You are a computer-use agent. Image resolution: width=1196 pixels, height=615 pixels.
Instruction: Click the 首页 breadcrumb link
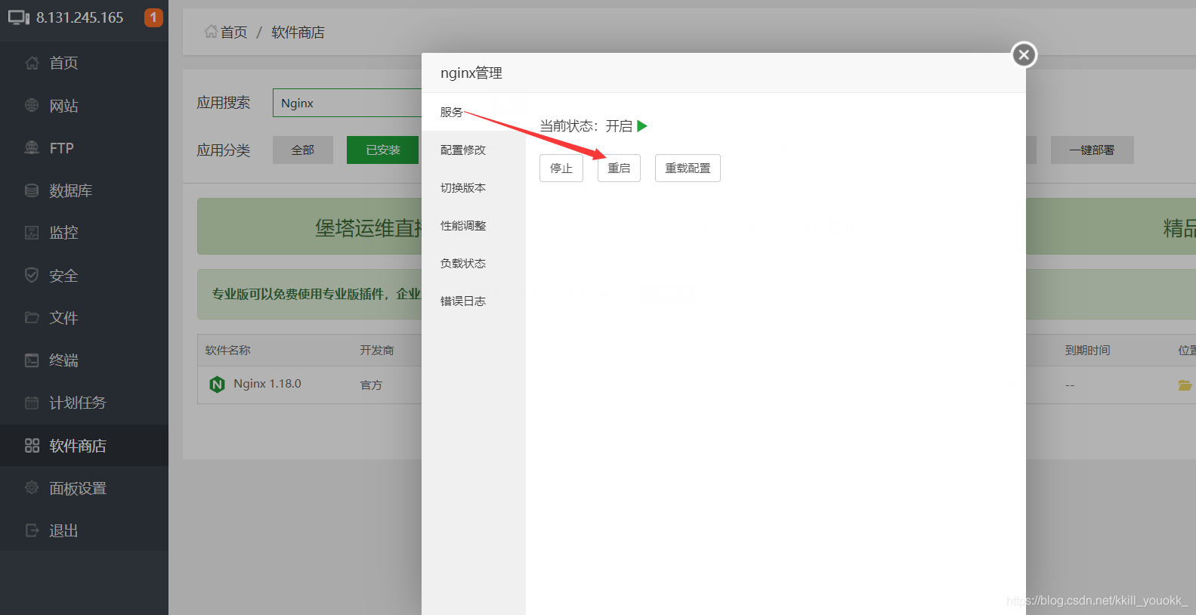pyautogui.click(x=233, y=32)
